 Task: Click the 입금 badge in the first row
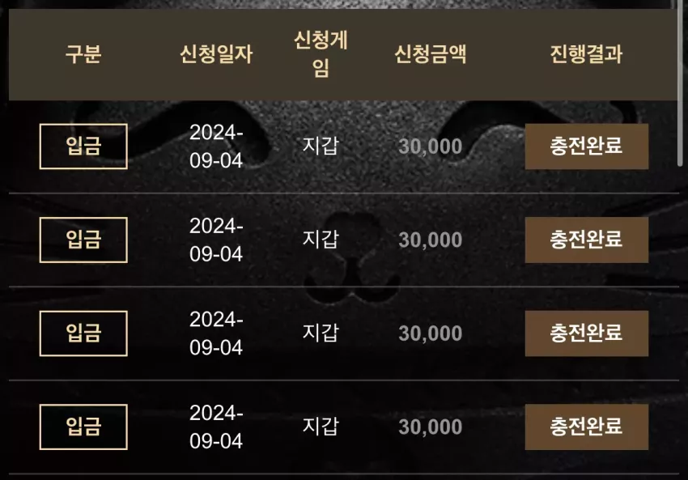83,147
